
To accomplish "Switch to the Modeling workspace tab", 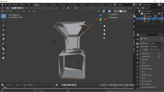I will point(44,5).
